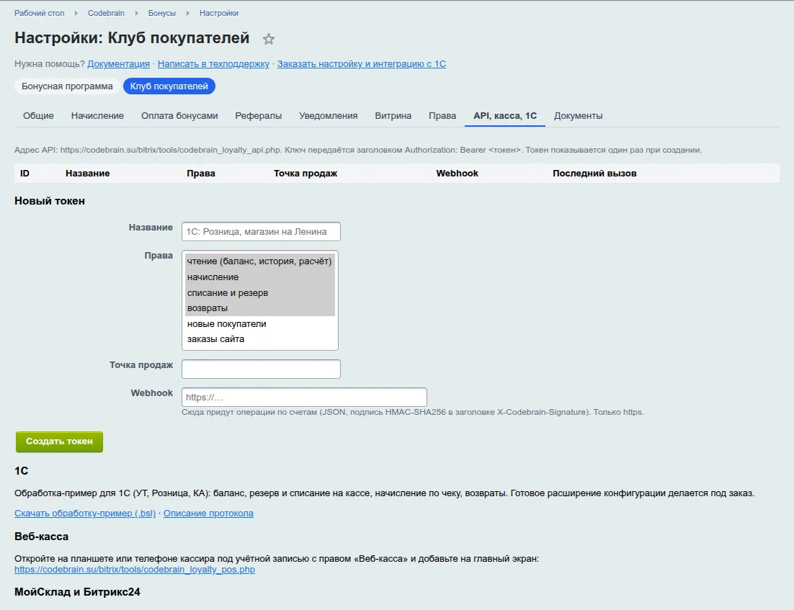
Task: Click the Webhook column header
Action: (458, 173)
